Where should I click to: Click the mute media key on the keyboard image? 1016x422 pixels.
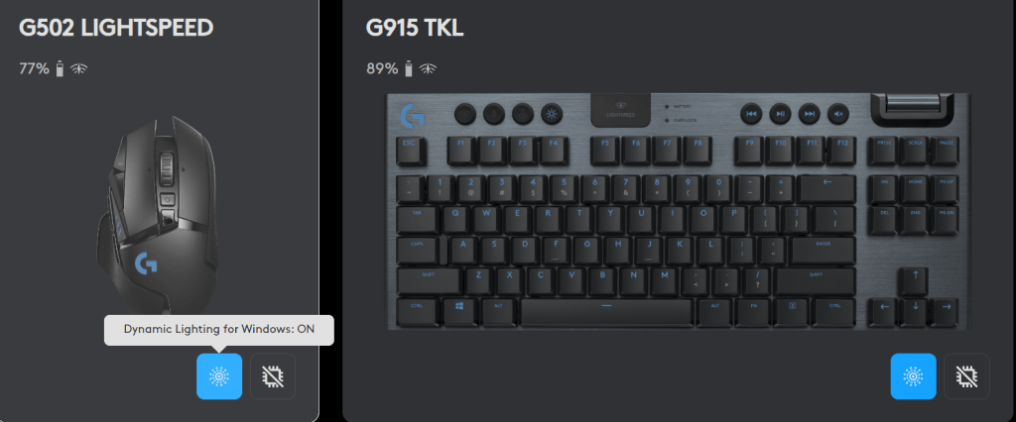pyautogui.click(x=837, y=114)
